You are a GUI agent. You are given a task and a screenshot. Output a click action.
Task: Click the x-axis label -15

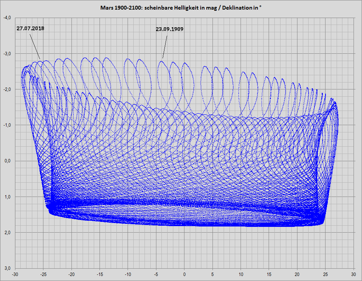[100, 274]
